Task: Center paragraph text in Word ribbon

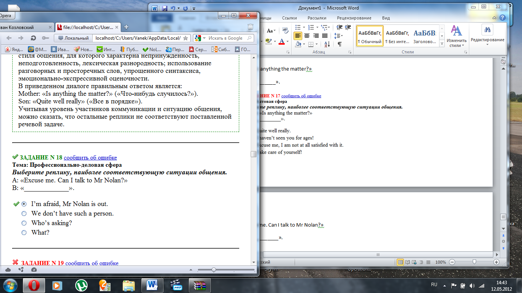Action: click(307, 35)
